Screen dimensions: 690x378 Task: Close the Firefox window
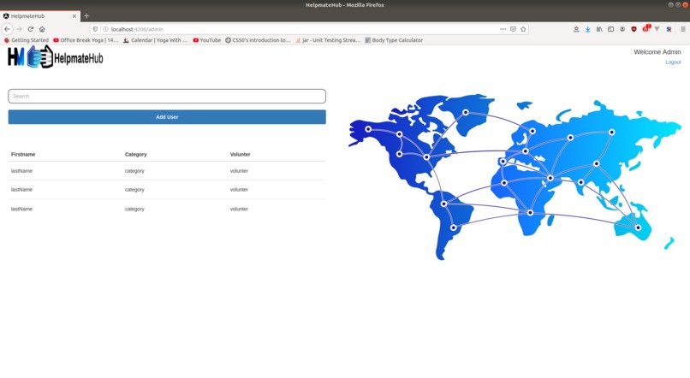685,5
